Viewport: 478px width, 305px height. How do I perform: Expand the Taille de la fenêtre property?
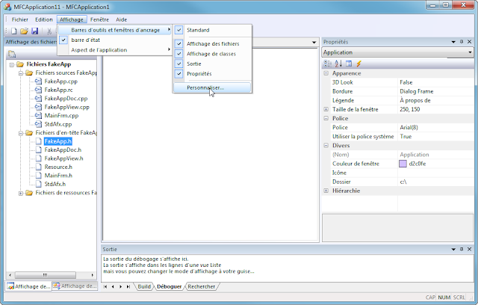click(326, 109)
